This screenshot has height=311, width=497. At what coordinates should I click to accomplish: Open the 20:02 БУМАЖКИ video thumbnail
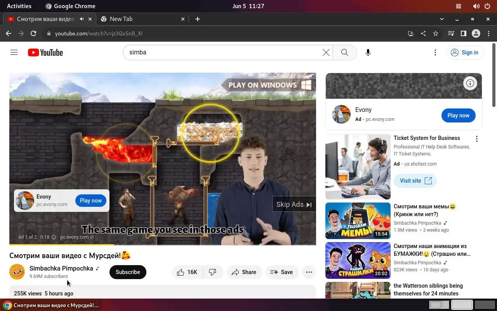pos(358,260)
